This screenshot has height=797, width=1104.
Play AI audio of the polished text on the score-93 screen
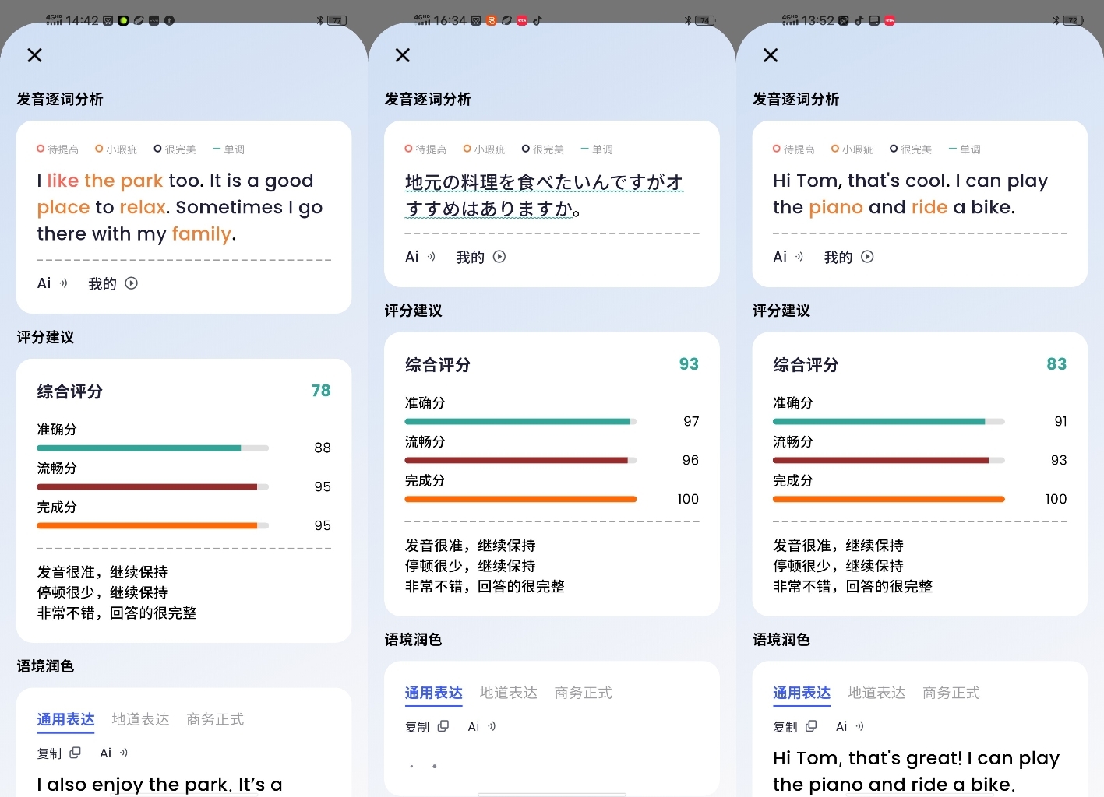click(481, 727)
